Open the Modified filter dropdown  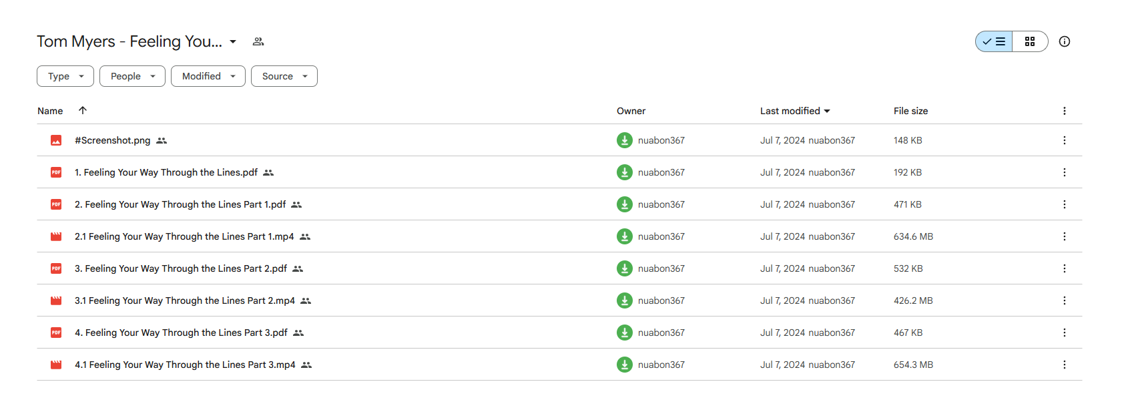point(208,76)
